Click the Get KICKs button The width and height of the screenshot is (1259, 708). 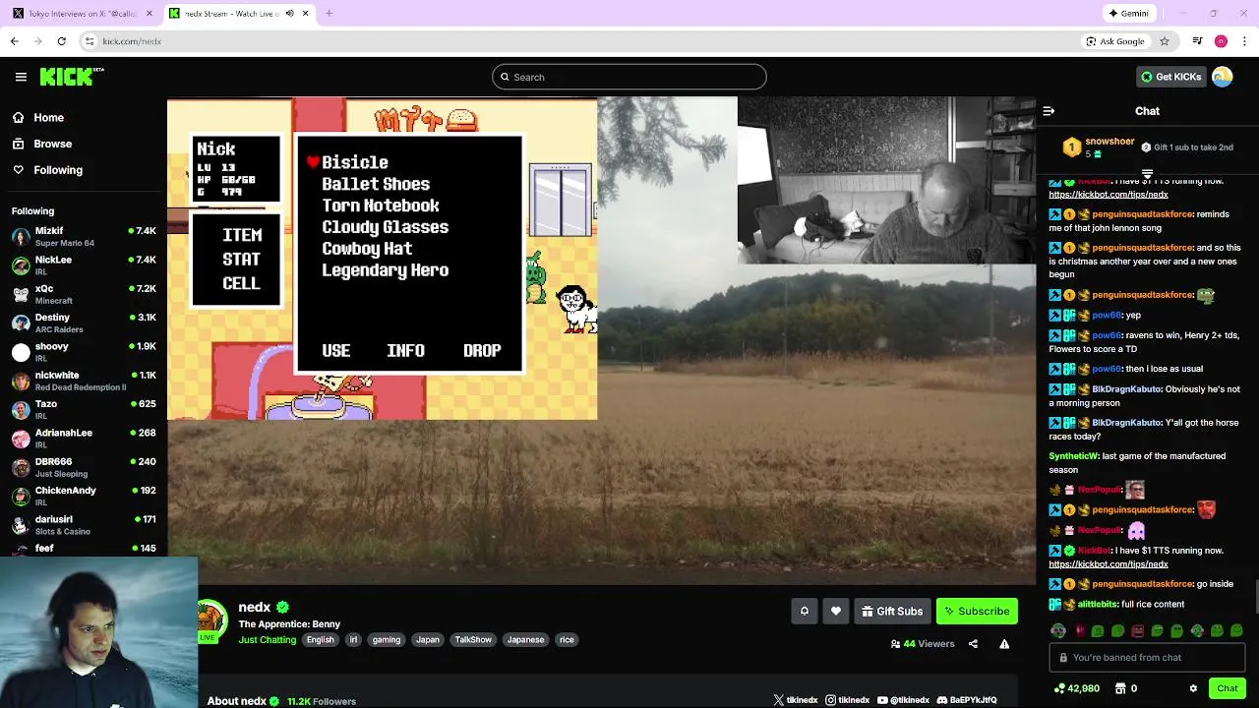point(1170,77)
